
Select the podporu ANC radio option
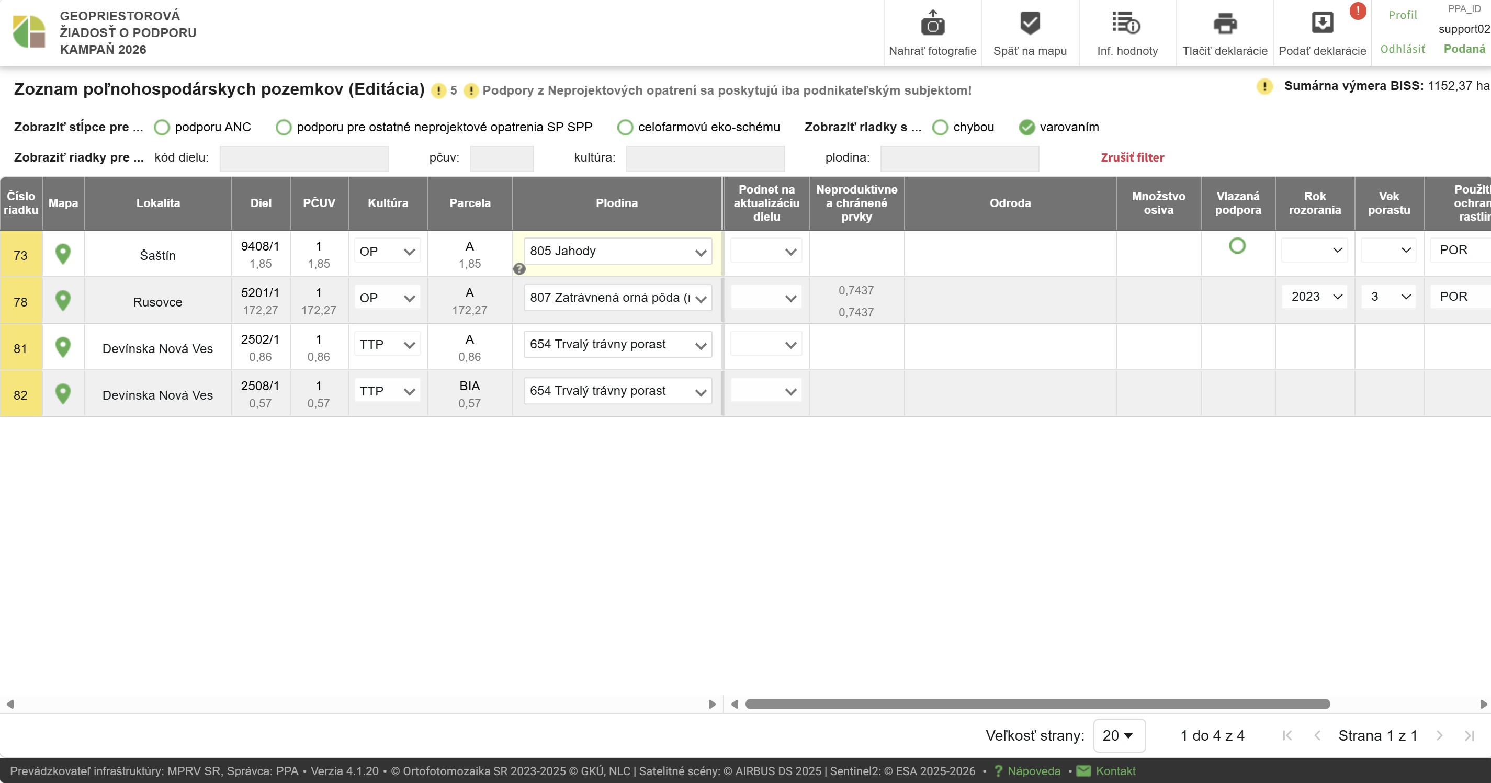tap(162, 127)
